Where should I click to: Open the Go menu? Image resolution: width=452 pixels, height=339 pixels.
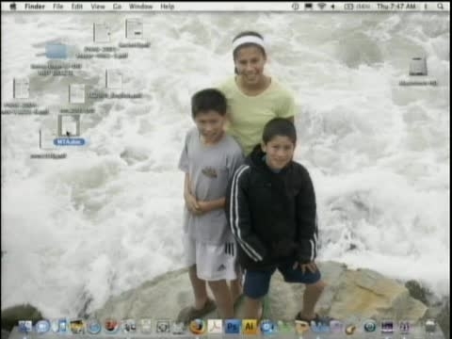[x=117, y=7]
